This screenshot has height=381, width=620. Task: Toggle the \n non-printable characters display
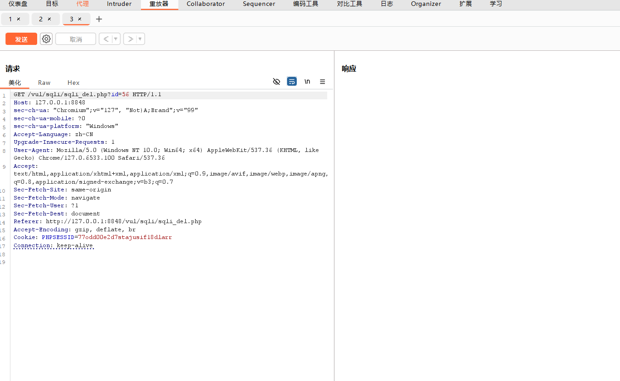tap(307, 82)
